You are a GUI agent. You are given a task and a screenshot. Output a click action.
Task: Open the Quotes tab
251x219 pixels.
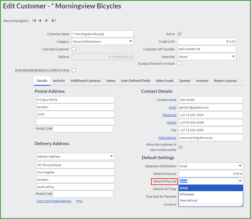tap(185, 81)
